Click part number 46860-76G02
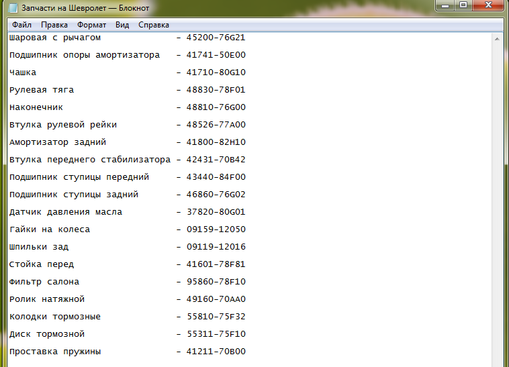The image size is (509, 367). (216, 195)
